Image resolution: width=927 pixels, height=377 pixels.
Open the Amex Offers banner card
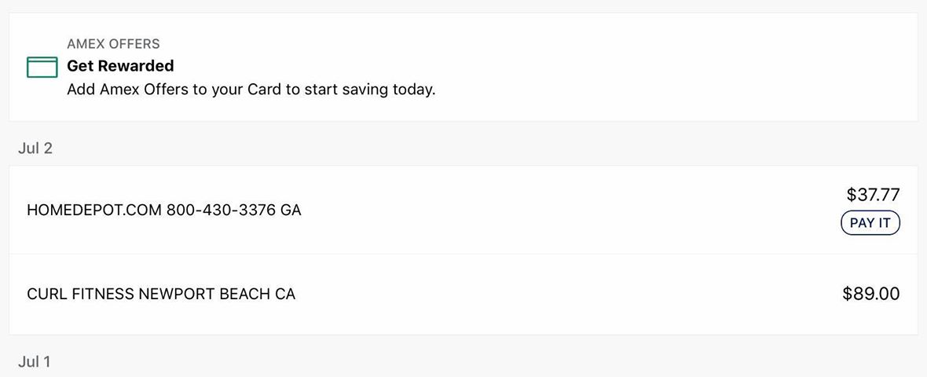(x=463, y=67)
